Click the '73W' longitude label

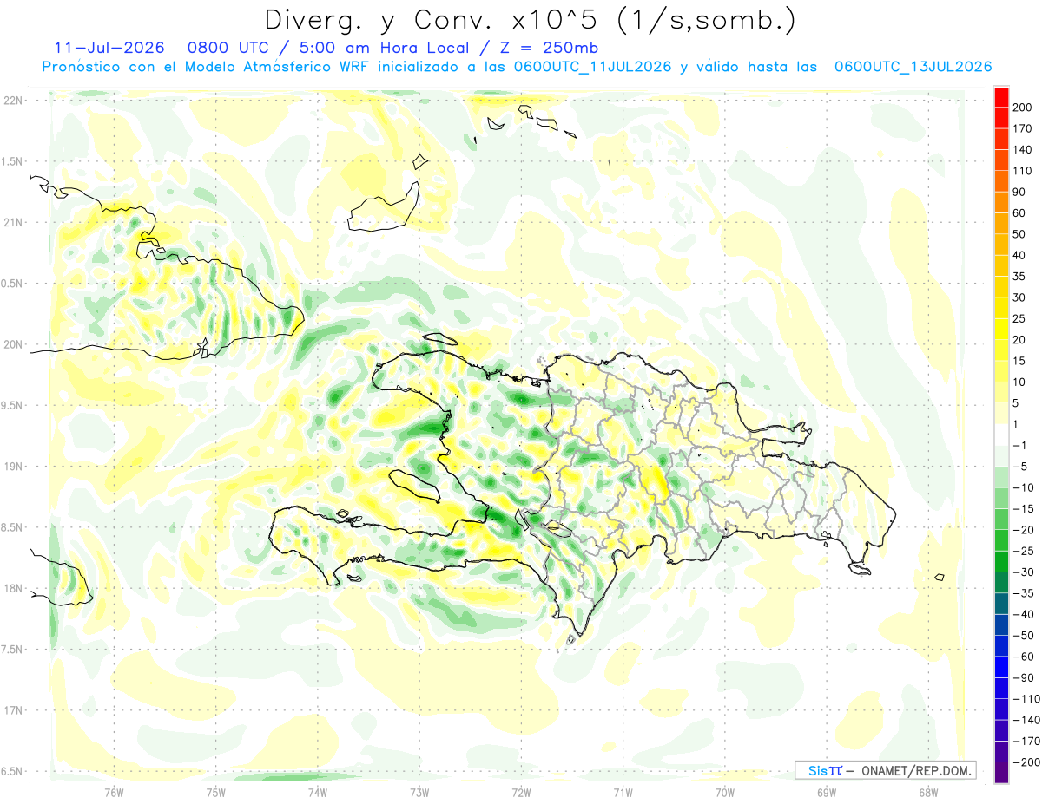coord(419,792)
